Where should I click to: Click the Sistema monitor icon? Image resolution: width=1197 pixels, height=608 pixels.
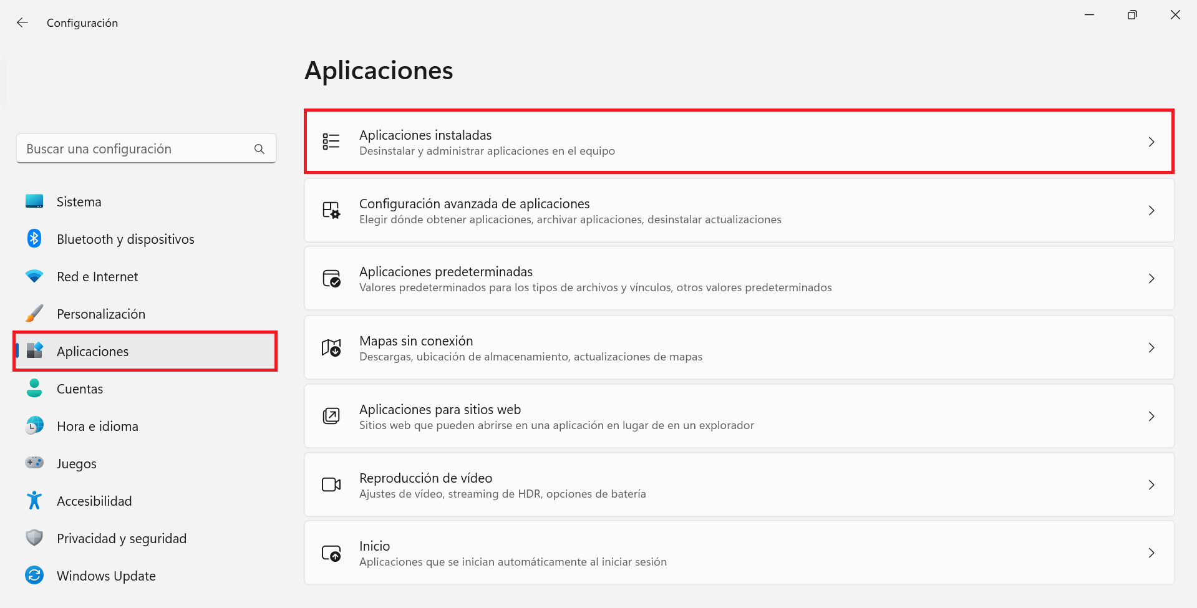point(34,201)
